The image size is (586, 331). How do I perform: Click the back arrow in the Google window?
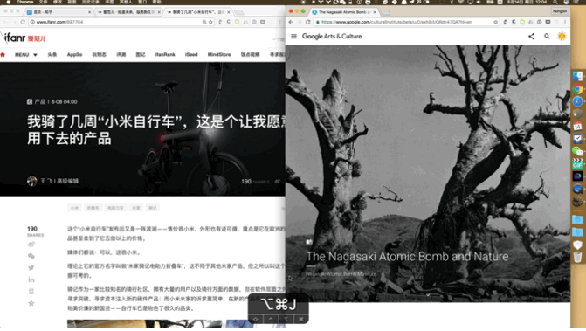(291, 22)
